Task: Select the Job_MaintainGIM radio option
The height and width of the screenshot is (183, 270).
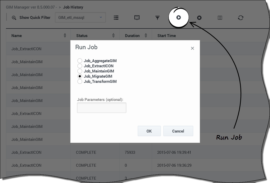Action: coord(80,71)
